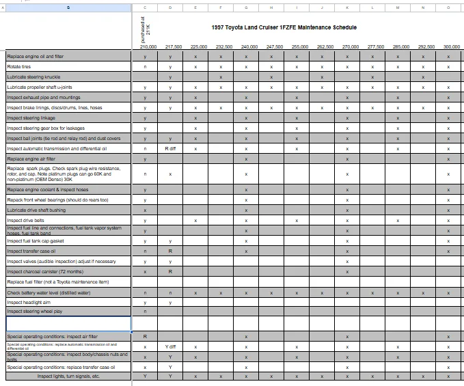
Task: Select 'Inspect lights, turn signals, etc.' cell
Action: pos(68,376)
